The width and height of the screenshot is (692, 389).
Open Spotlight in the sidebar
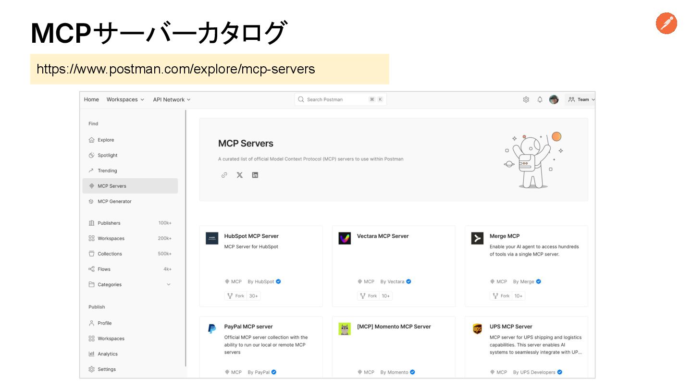pos(130,155)
